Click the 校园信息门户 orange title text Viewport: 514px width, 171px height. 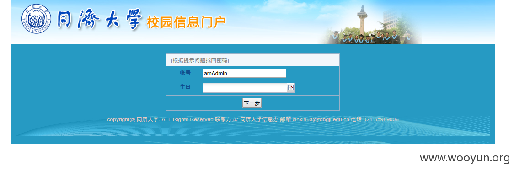186,22
